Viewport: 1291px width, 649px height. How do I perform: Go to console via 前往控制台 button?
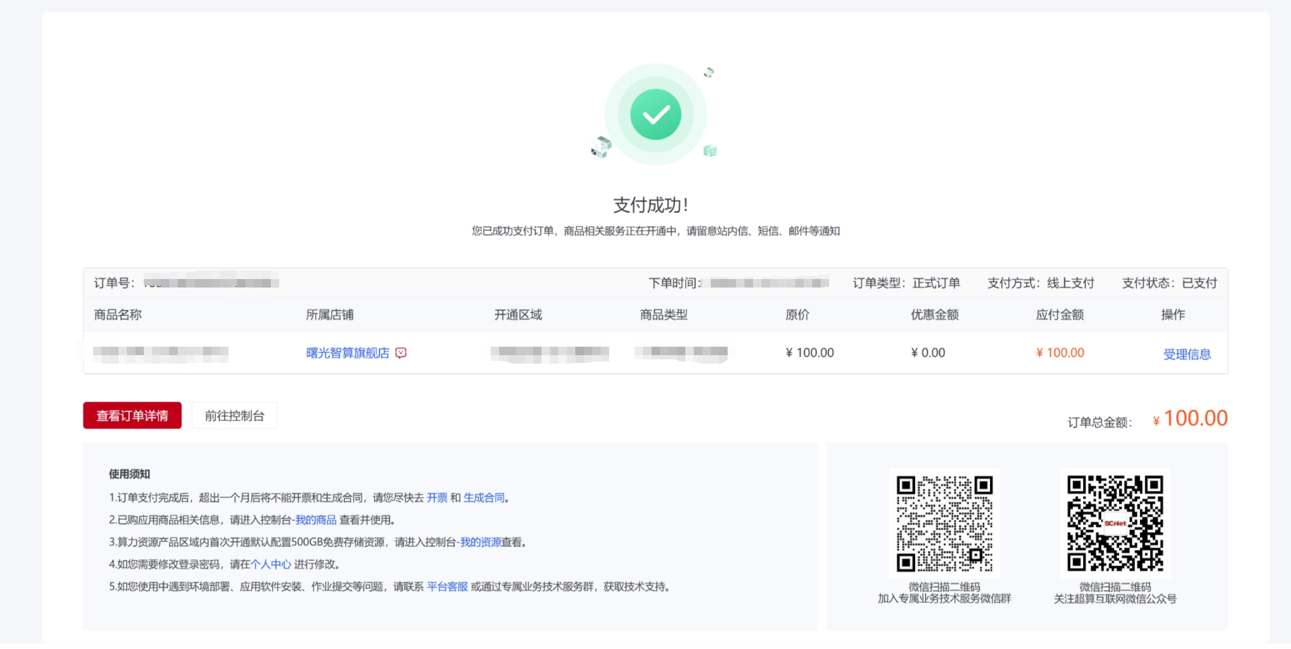coord(234,416)
